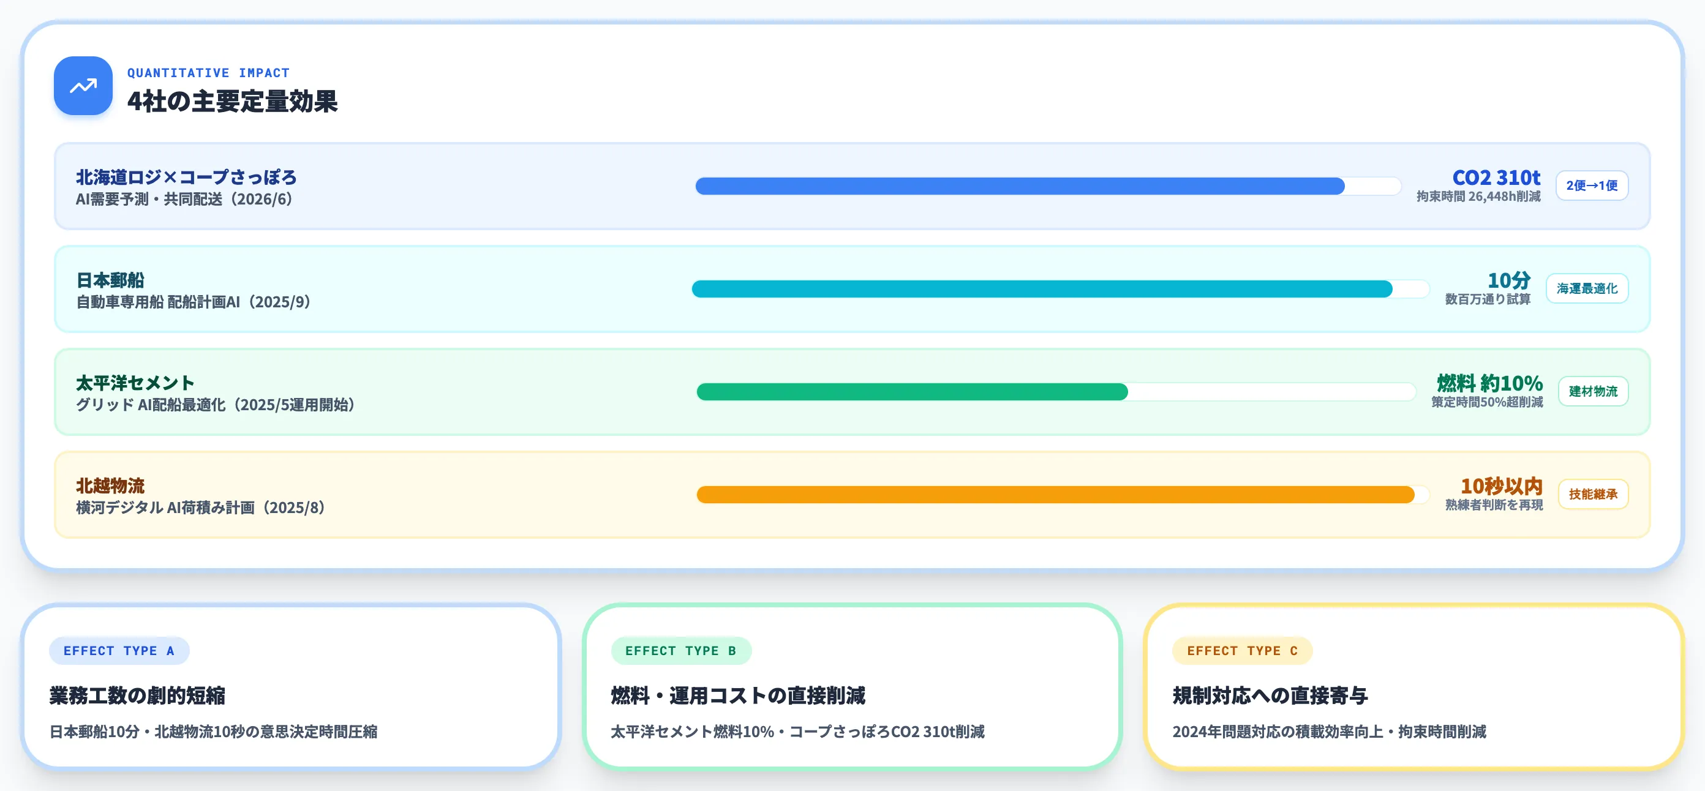Click the blue trending-up chart icon
Image resolution: width=1705 pixels, height=791 pixels.
click(x=83, y=86)
